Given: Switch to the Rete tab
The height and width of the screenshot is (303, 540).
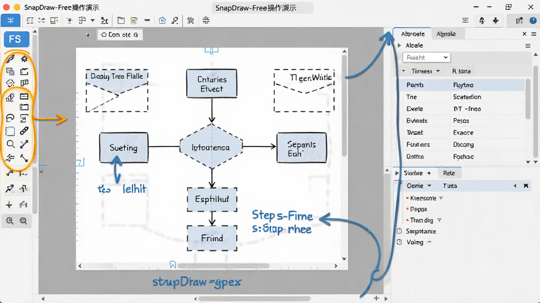Looking at the screenshot, I should (449, 173).
